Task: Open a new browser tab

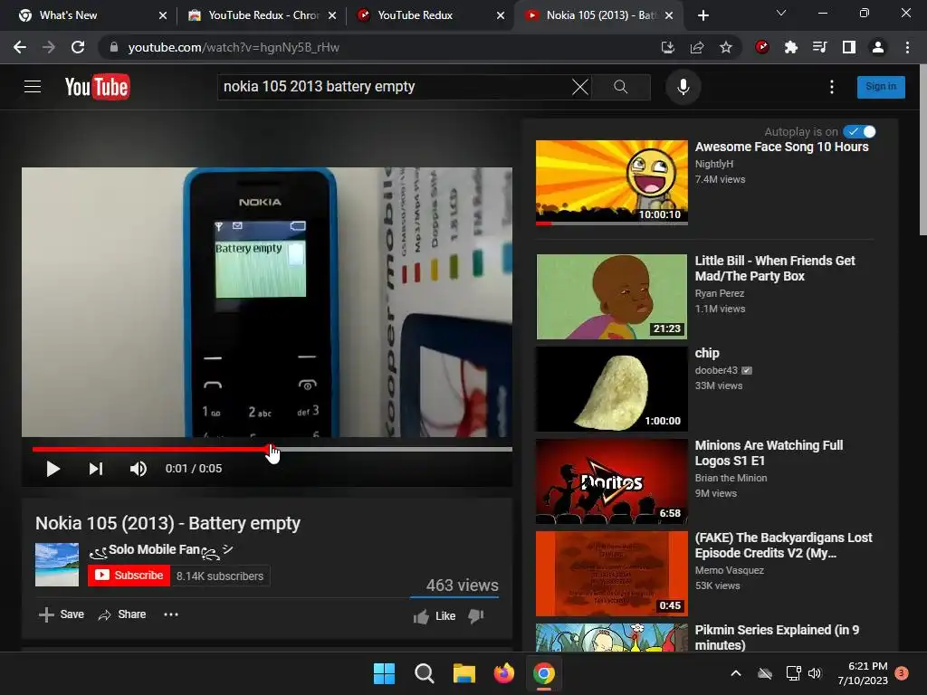Action: pos(702,15)
